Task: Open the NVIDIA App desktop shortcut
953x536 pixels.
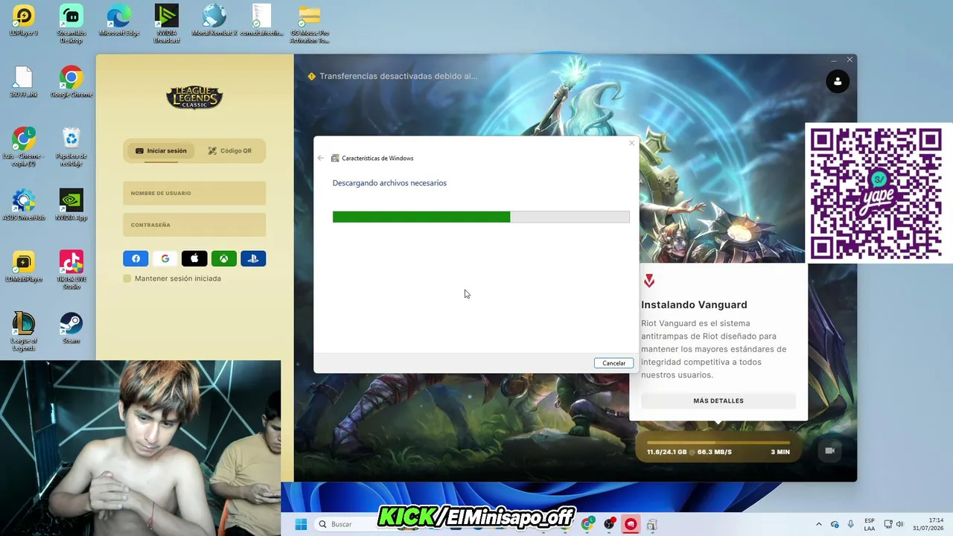Action: pos(71,205)
